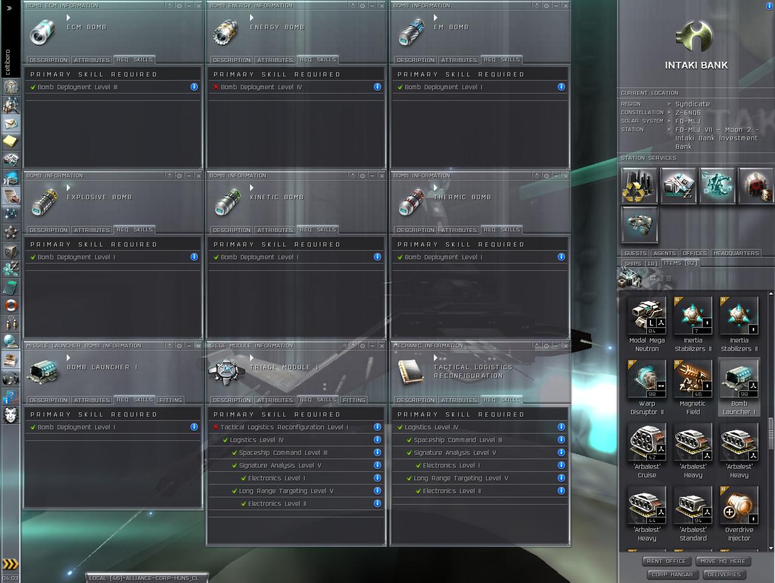
Task: Click the Tactical Logistics Reconfiguration book icon
Action: 411,371
